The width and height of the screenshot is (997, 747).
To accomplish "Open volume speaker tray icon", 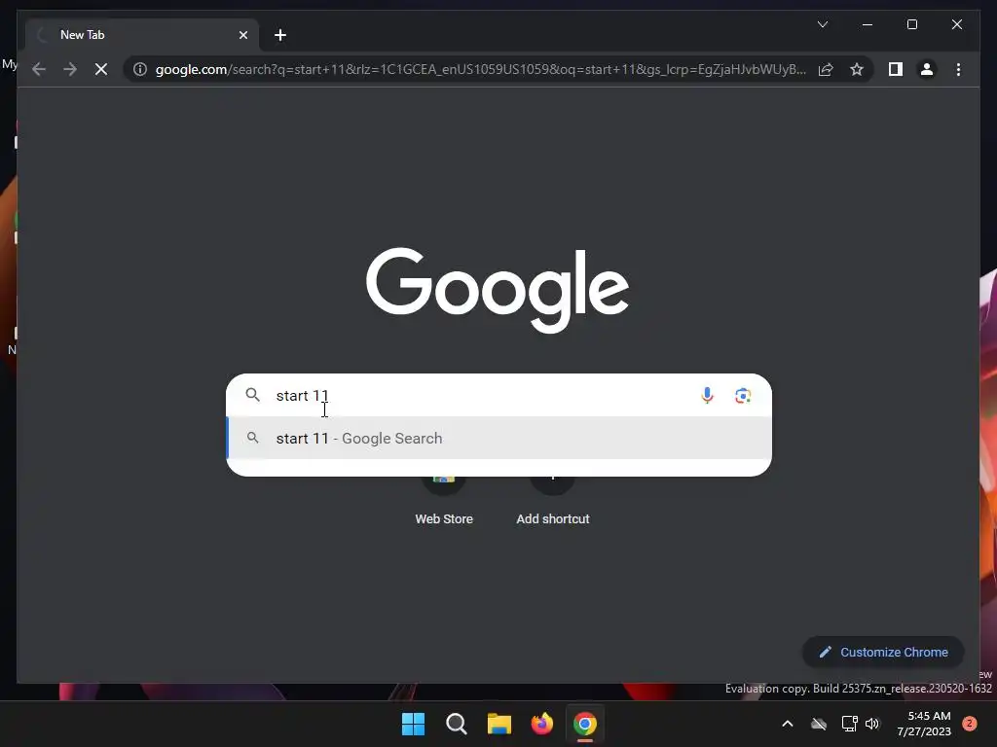I will coord(872,724).
